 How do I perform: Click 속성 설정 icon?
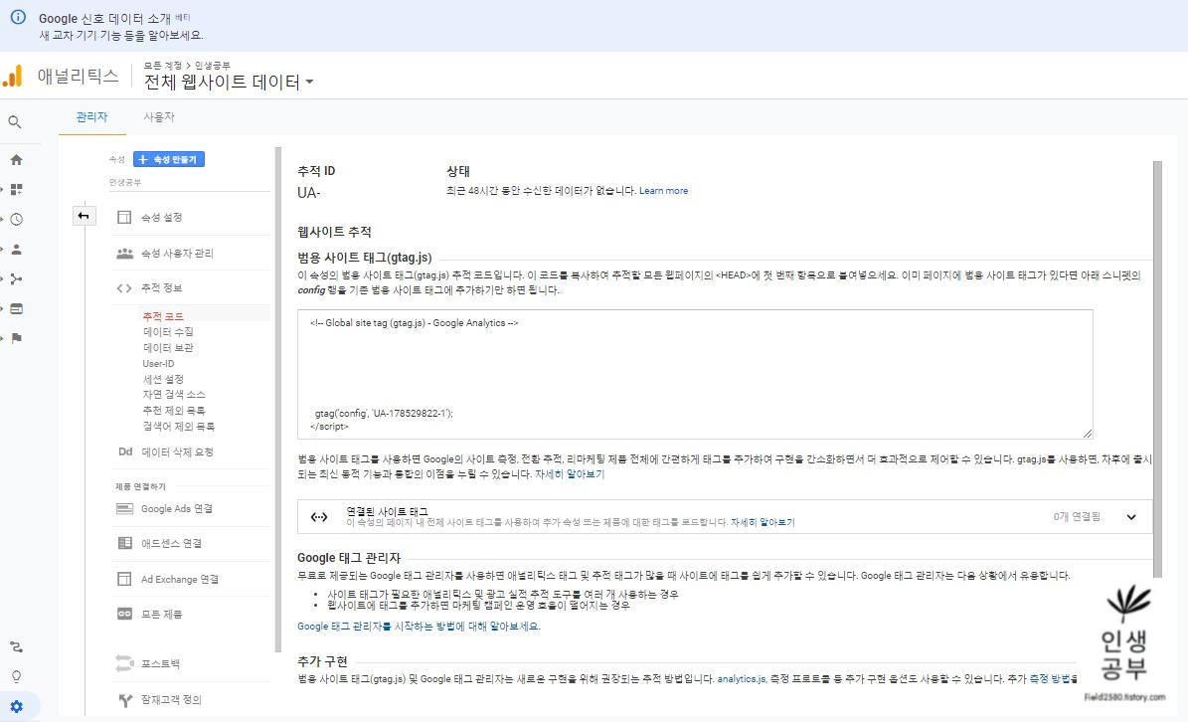tap(124, 218)
